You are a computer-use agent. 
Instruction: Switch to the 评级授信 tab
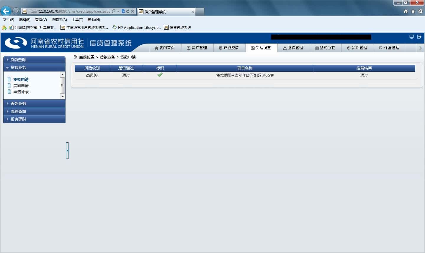pyautogui.click(x=229, y=48)
